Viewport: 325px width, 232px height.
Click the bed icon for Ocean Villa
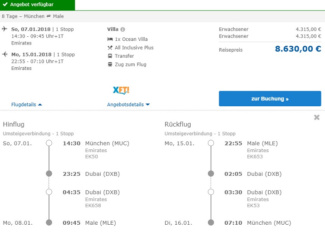click(110, 39)
